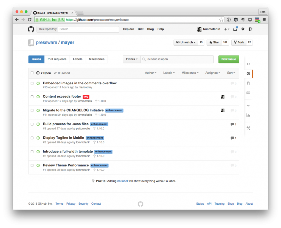
Task: Click the sign out icon
Action: (251, 29)
